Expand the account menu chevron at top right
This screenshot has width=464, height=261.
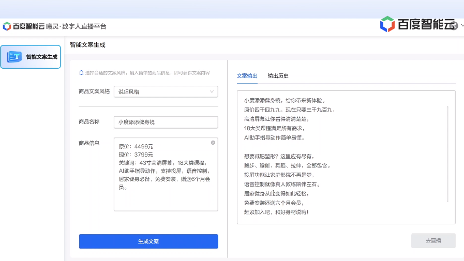coord(462,26)
